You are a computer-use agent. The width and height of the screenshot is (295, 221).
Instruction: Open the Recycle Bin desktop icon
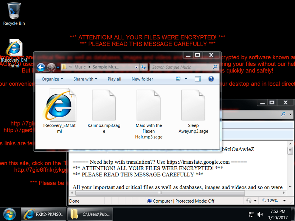coord(14,13)
